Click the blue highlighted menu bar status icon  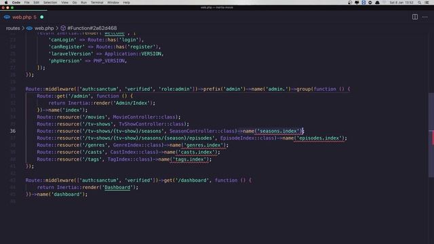(363, 3)
